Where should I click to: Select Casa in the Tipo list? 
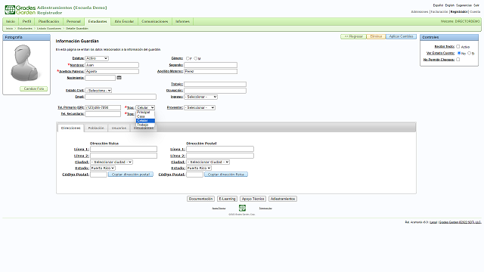pos(145,116)
